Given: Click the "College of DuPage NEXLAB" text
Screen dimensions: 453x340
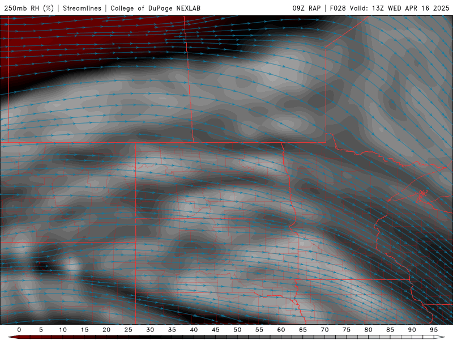Looking at the screenshot, I should point(155,8).
